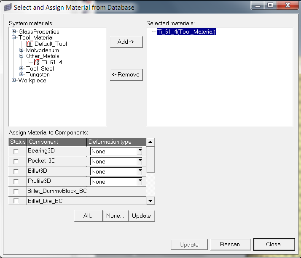Click the Deformation type column header
The width and height of the screenshot is (301, 258).
click(x=116, y=142)
